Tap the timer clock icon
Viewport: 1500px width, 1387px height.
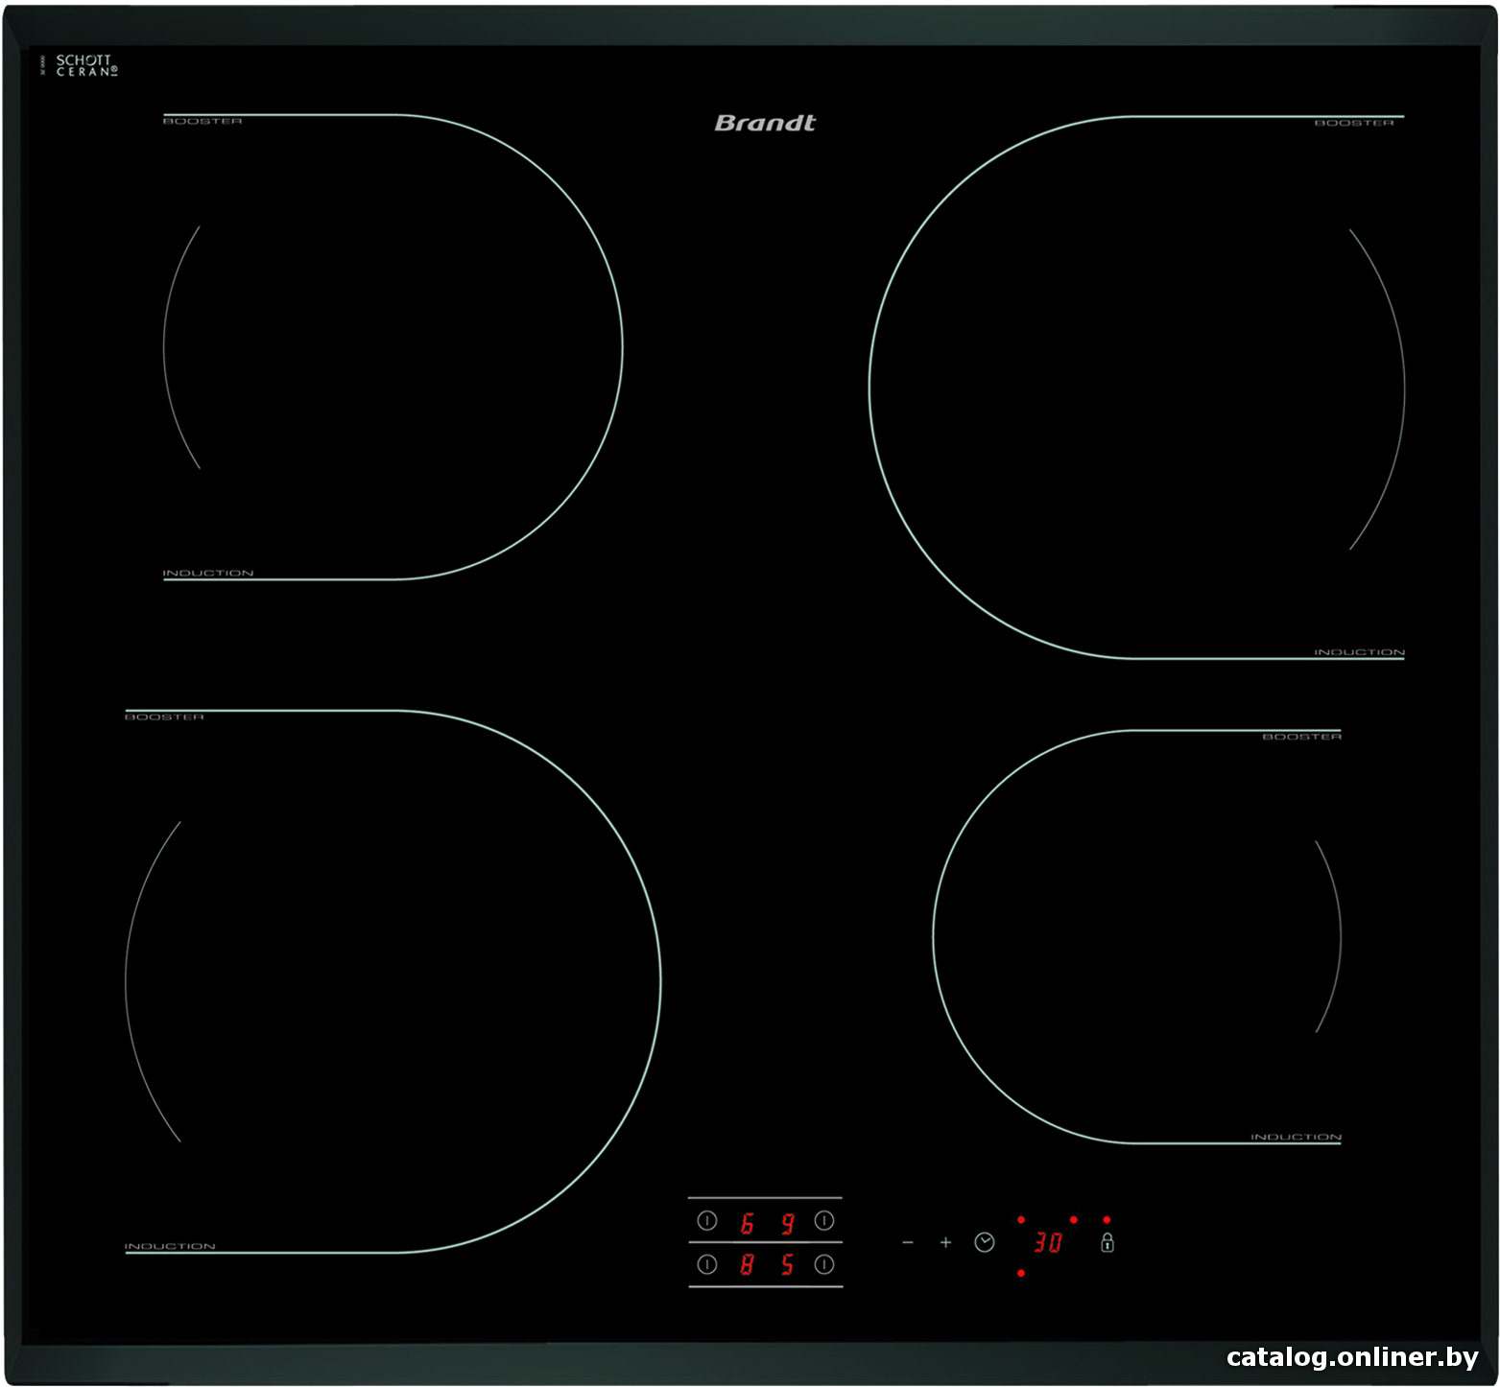[985, 1243]
